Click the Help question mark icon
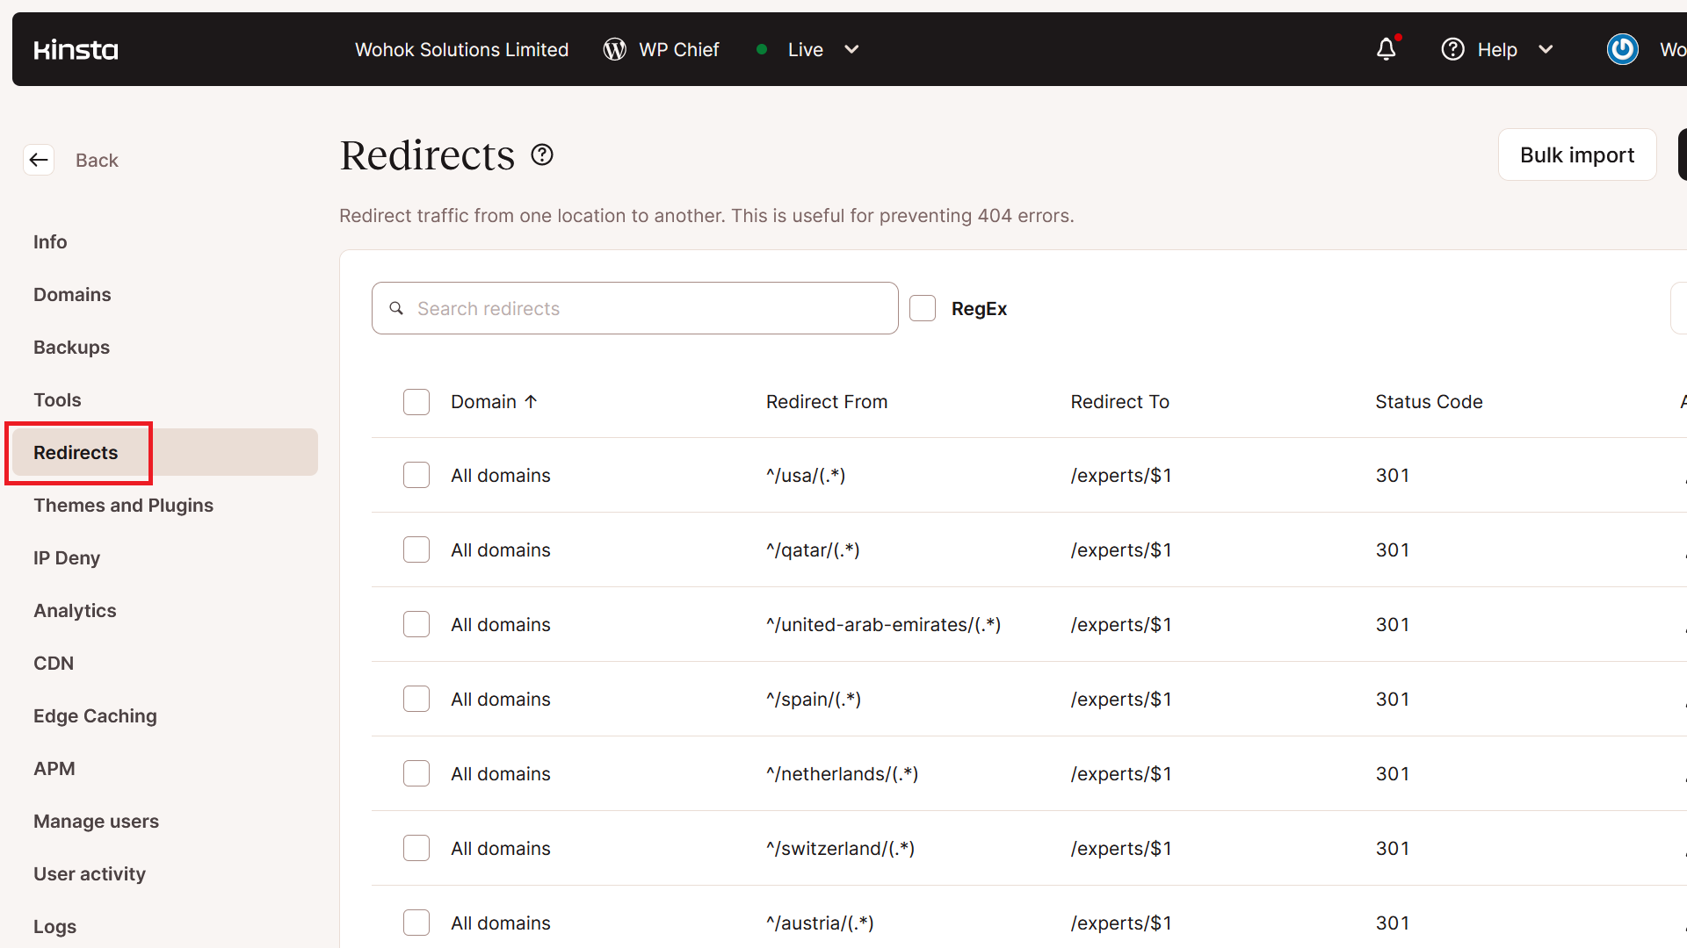This screenshot has height=948, width=1687. [1453, 49]
